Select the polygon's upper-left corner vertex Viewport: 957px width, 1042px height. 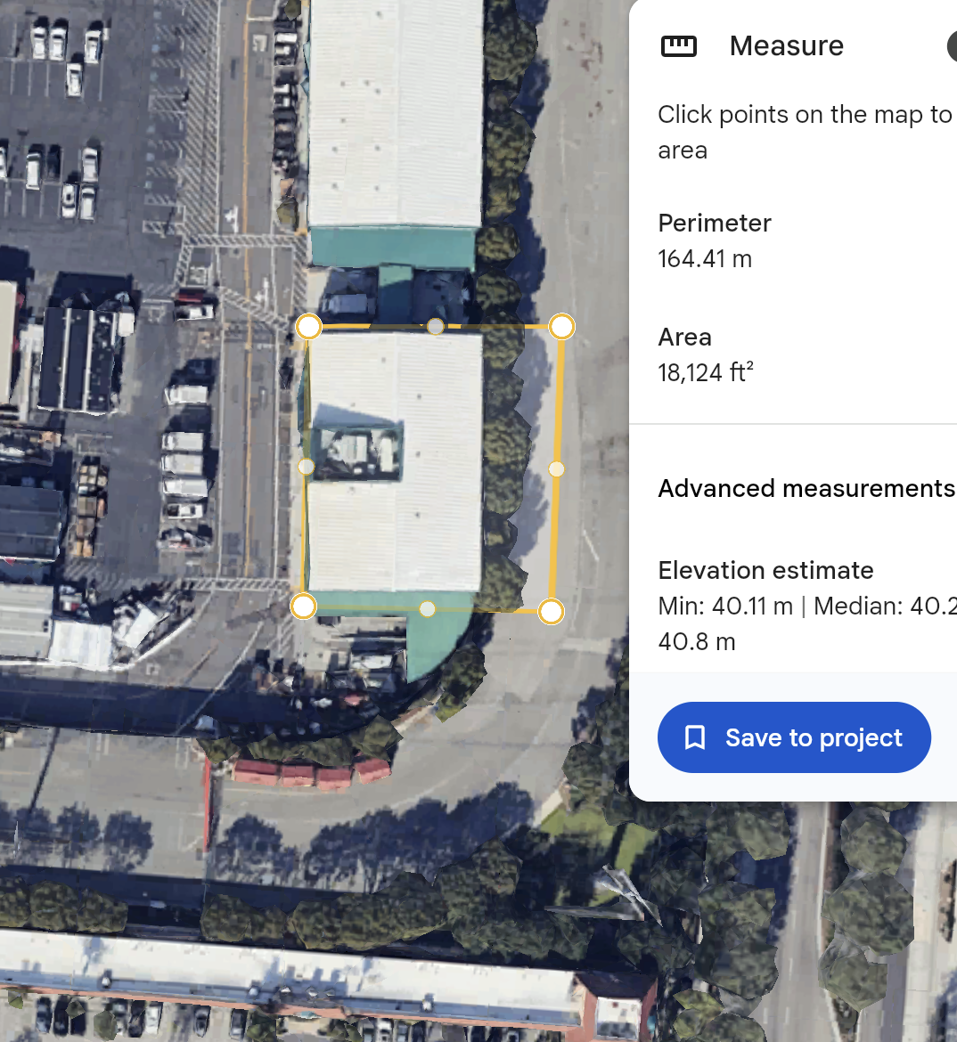pos(308,326)
